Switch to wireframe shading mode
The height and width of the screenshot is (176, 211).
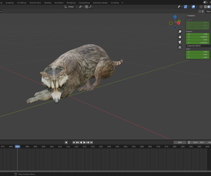[x=205, y=7]
